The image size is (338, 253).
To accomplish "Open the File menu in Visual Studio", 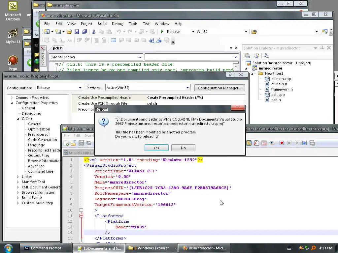I will pyautogui.click(x=47, y=24).
